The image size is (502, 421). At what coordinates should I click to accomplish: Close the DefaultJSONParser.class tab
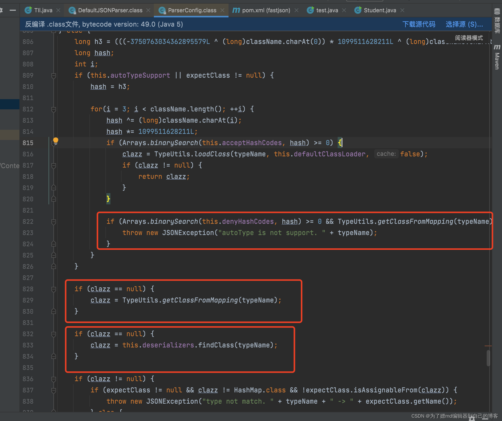[148, 10]
